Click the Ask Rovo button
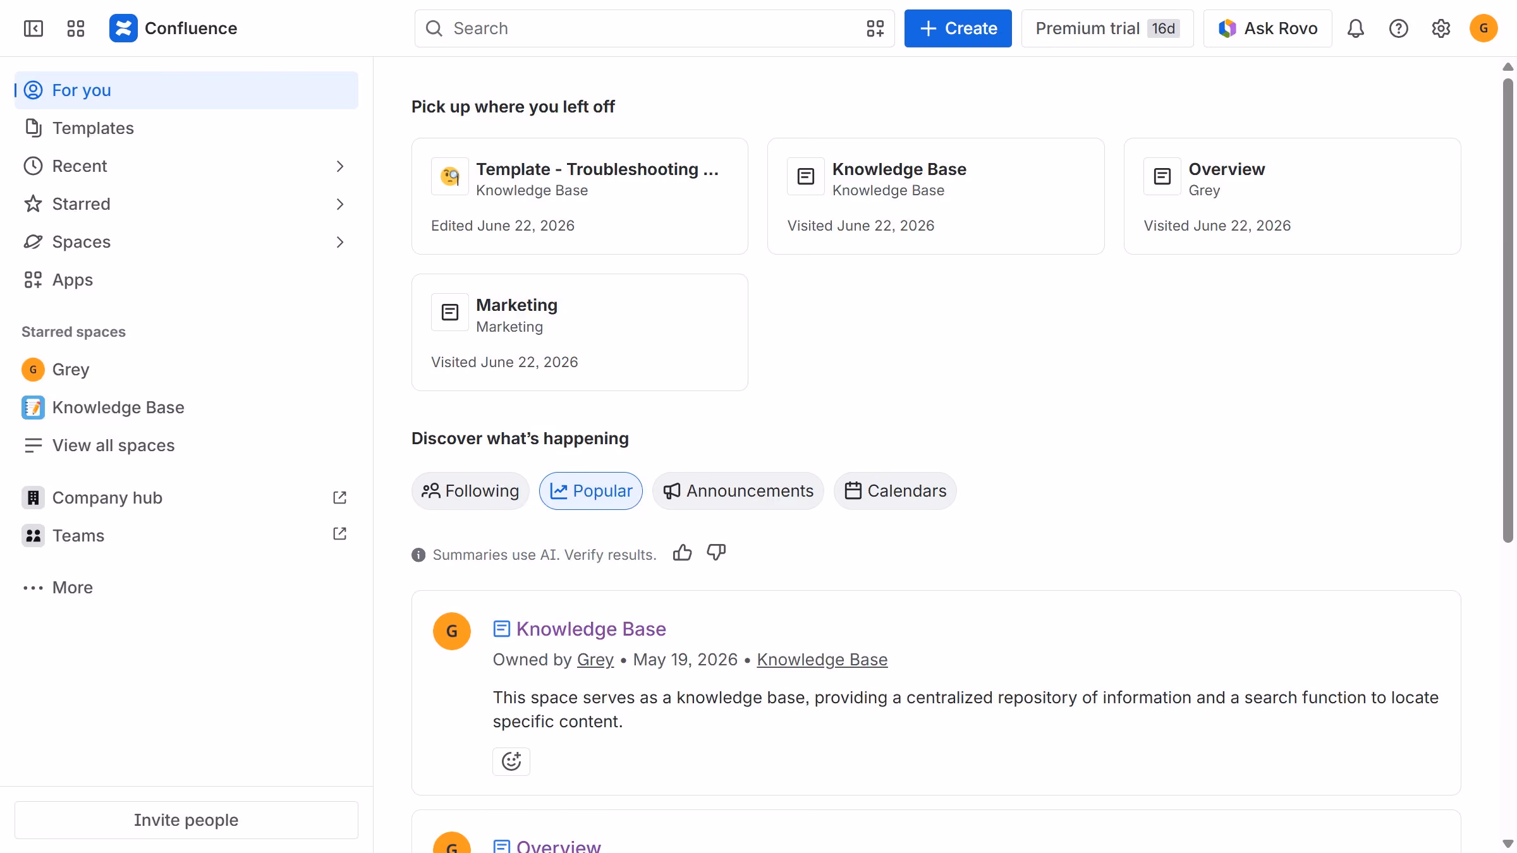The width and height of the screenshot is (1517, 853). coord(1268,28)
